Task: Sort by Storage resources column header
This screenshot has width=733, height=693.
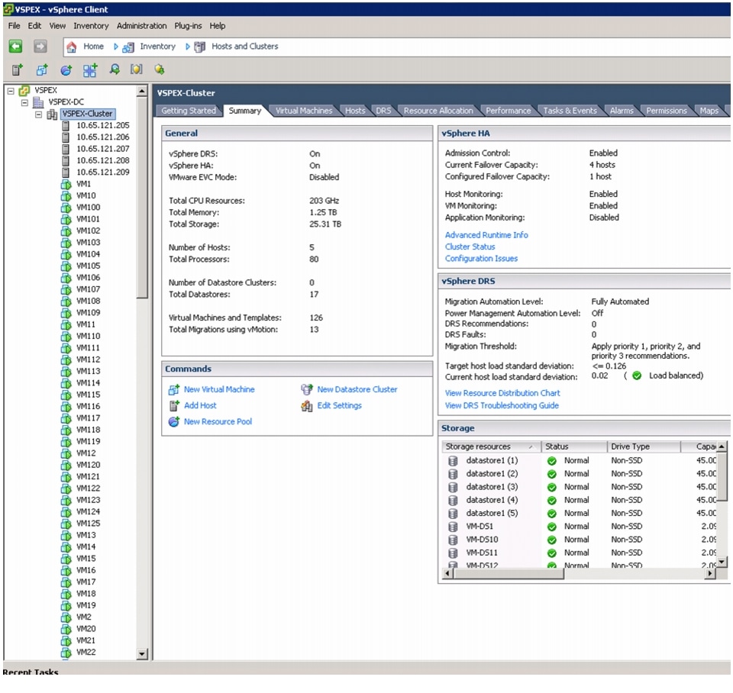Action: (478, 446)
